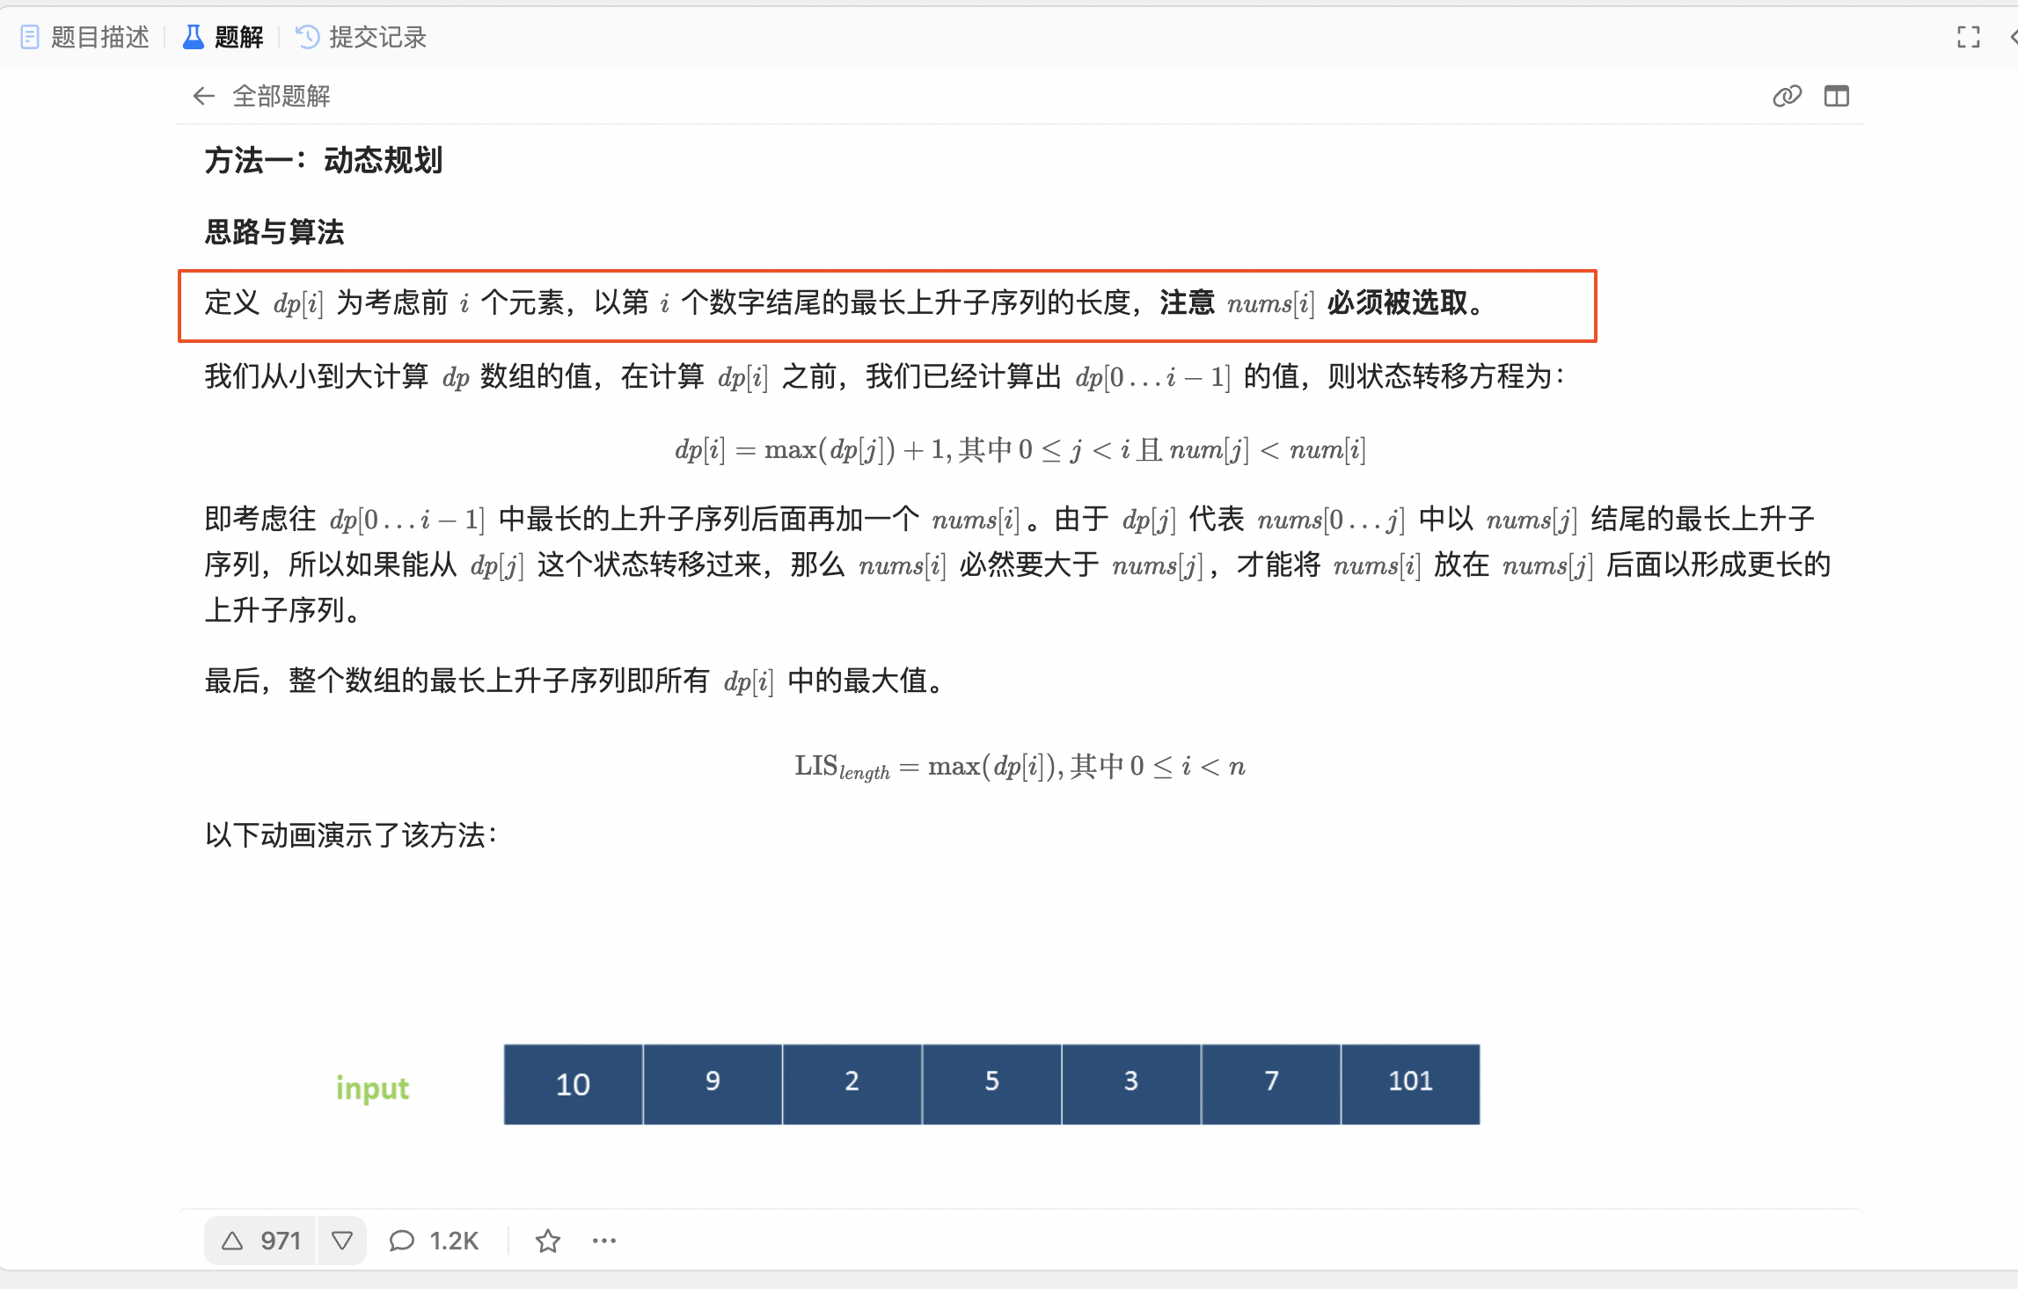This screenshot has width=2018, height=1289.
Task: Switch to the 题目描述 tab
Action: click(99, 36)
